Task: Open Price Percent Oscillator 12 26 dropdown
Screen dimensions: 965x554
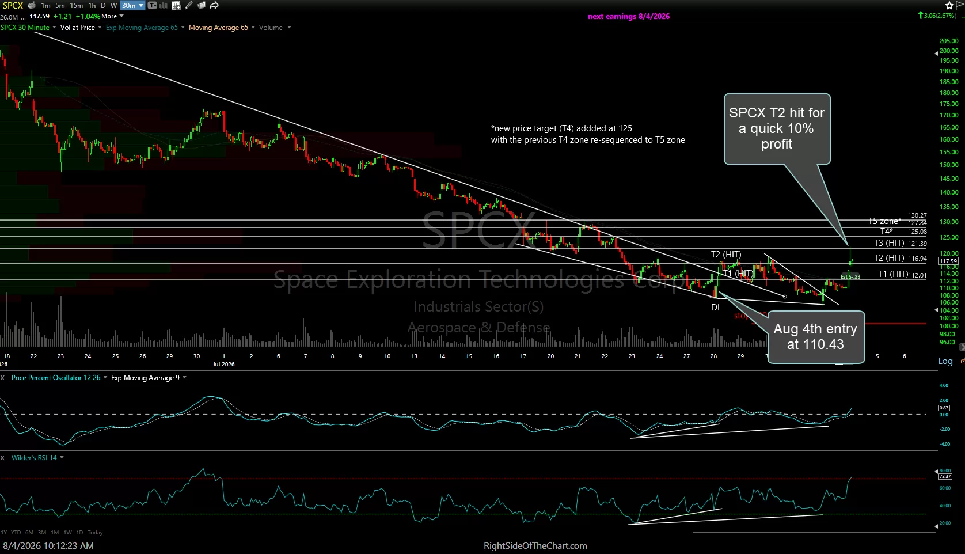Action: (x=59, y=378)
